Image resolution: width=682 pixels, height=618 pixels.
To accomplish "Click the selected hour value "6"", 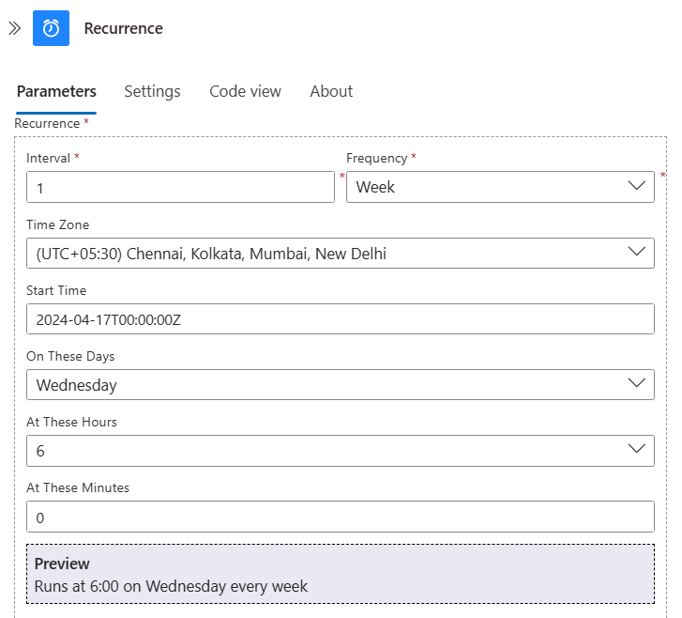I will 40,451.
